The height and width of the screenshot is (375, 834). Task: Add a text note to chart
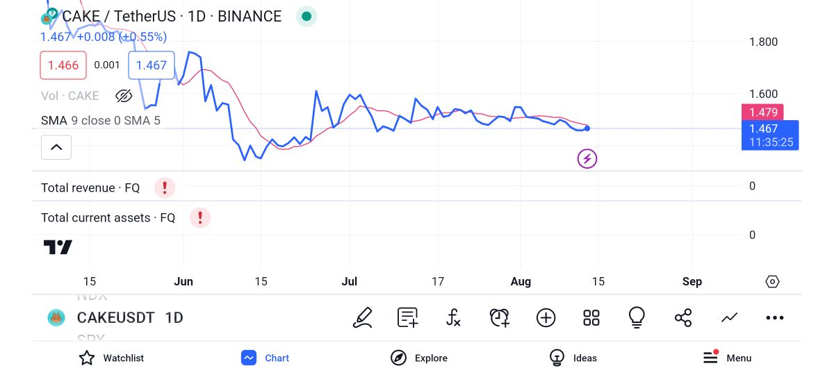(407, 318)
